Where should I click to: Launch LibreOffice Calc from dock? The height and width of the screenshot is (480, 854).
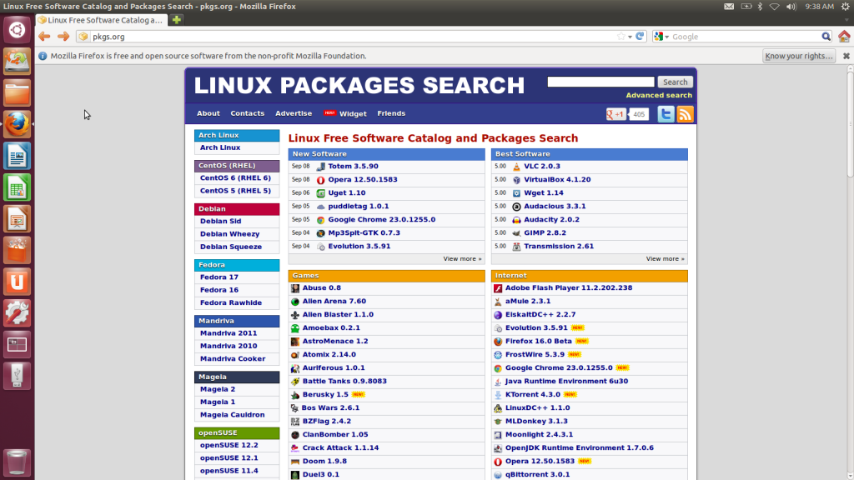[17, 187]
